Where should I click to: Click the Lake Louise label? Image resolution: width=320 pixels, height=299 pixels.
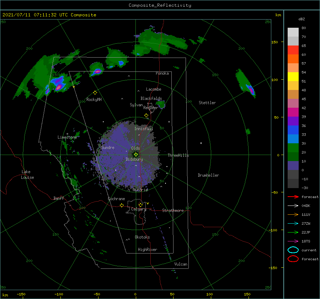click(x=27, y=175)
